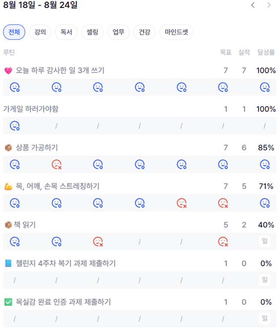This screenshot has width=278, height=329.
Task: Go to the next week with right chevron
Action: 269,5
